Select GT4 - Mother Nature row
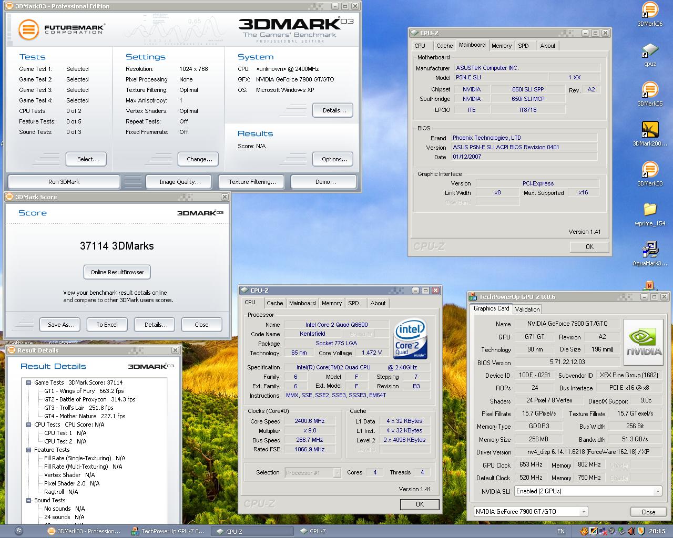Screen dimensions: 673x538 click(x=85, y=416)
